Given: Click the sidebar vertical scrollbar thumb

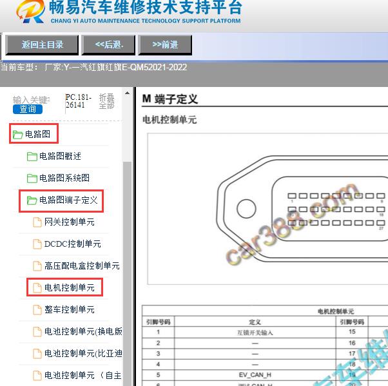Looking at the screenshot, I should 127,273.
